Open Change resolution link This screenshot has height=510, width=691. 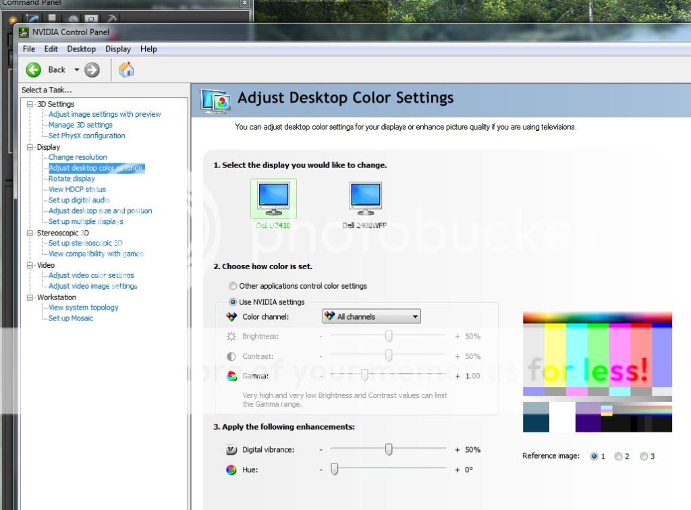pyautogui.click(x=78, y=157)
